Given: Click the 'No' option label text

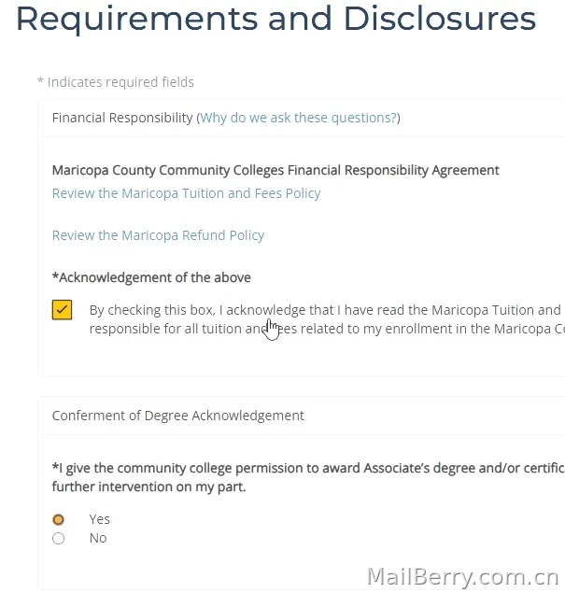Looking at the screenshot, I should [98, 538].
